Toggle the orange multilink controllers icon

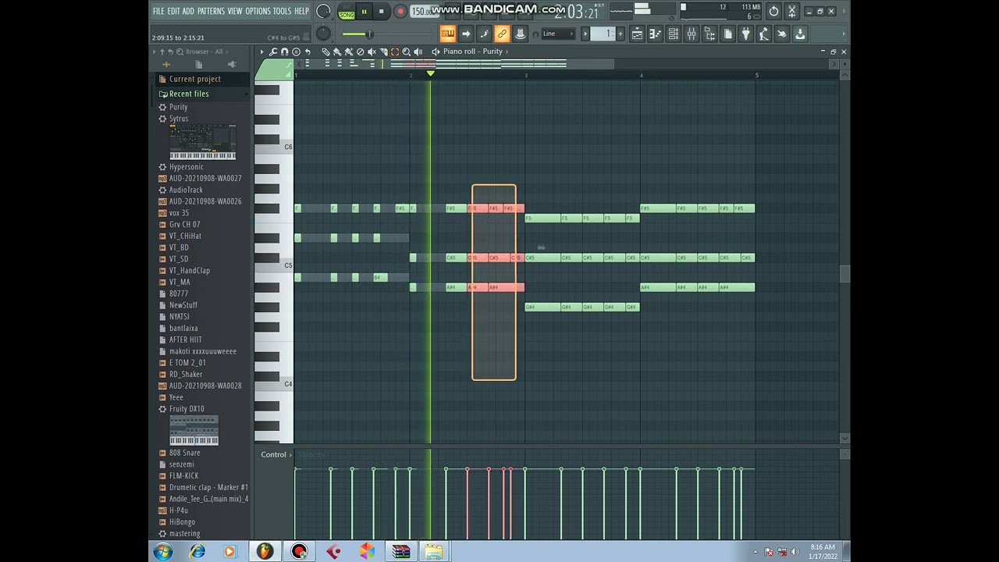[x=502, y=34]
